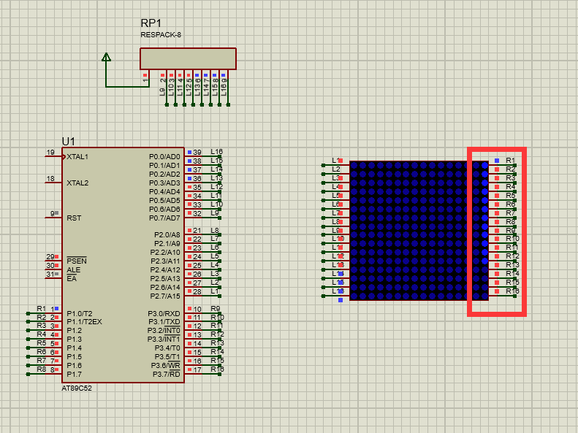Click the P1.1/T2EX pin label

click(84, 322)
